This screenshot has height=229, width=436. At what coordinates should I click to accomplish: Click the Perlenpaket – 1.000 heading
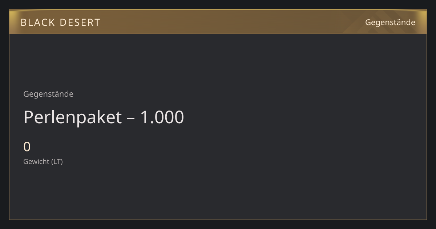(x=104, y=117)
